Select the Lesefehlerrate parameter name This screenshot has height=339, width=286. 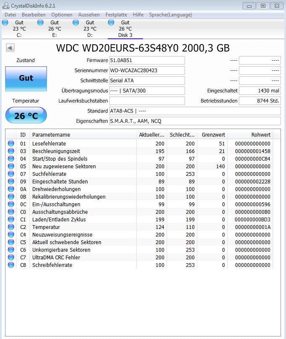pos(49,143)
